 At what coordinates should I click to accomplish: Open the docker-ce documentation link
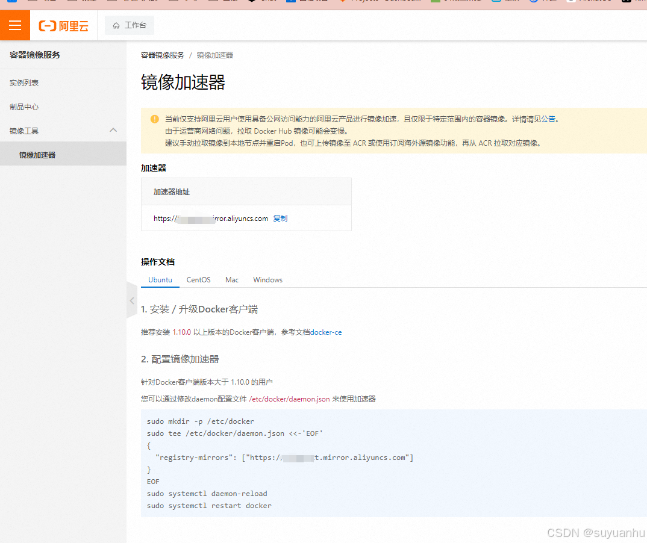click(x=326, y=332)
